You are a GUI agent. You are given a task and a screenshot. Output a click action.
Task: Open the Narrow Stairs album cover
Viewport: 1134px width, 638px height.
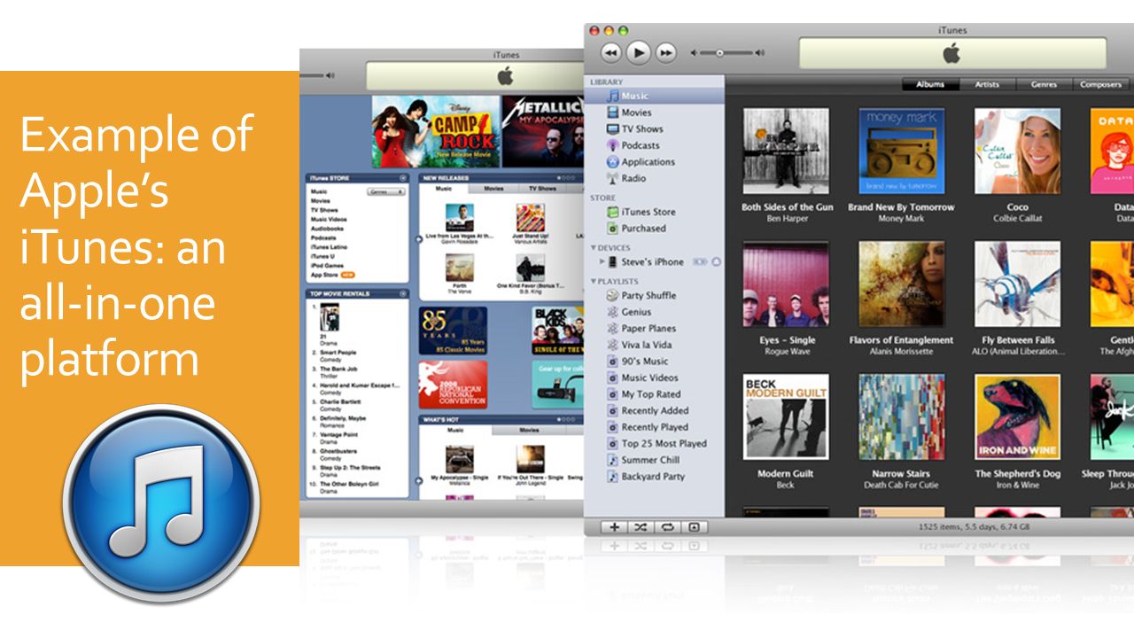coord(902,416)
